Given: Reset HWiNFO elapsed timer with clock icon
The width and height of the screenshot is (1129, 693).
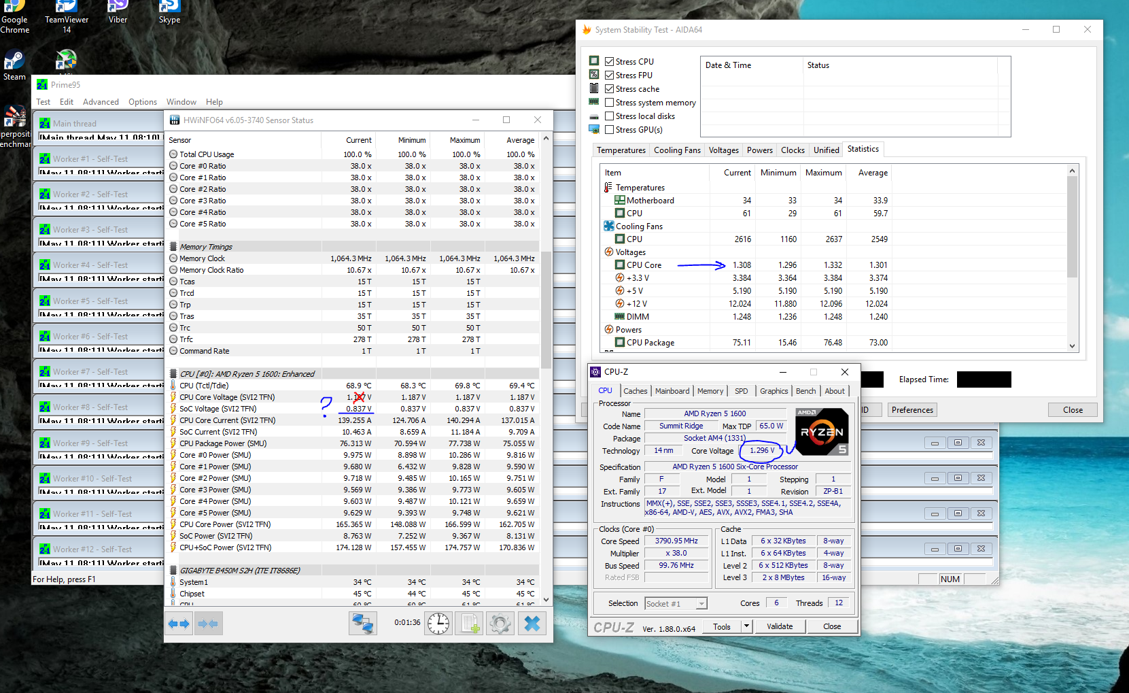Looking at the screenshot, I should point(438,623).
